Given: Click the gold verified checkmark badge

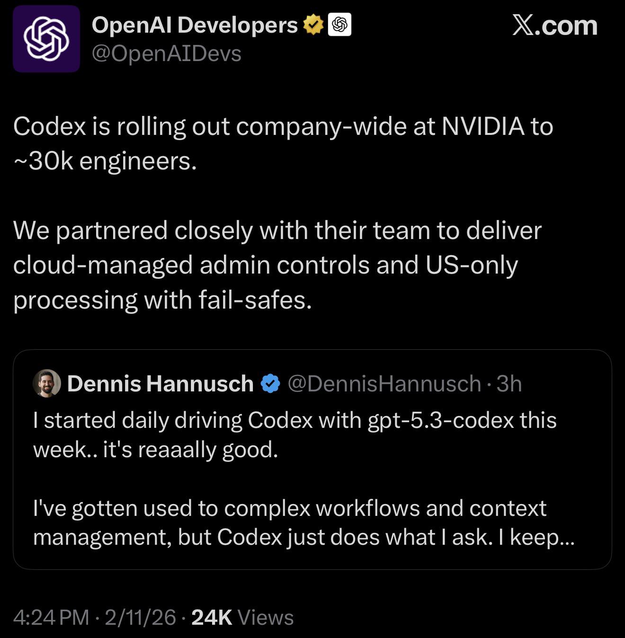Looking at the screenshot, I should pyautogui.click(x=313, y=25).
